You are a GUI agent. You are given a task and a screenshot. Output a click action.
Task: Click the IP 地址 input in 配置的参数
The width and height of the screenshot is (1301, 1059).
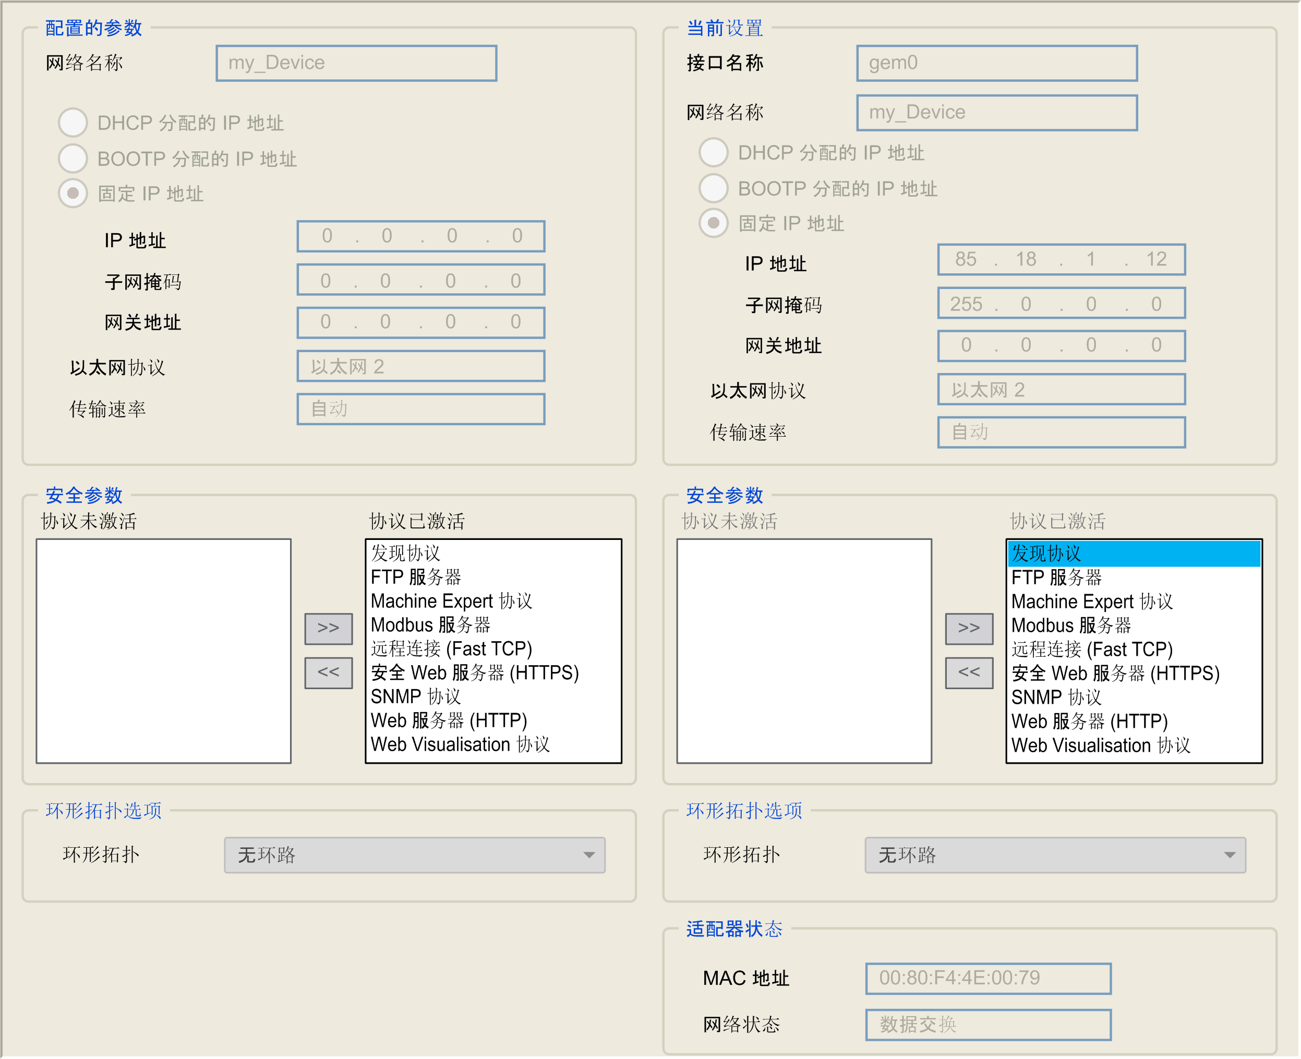[x=420, y=237]
